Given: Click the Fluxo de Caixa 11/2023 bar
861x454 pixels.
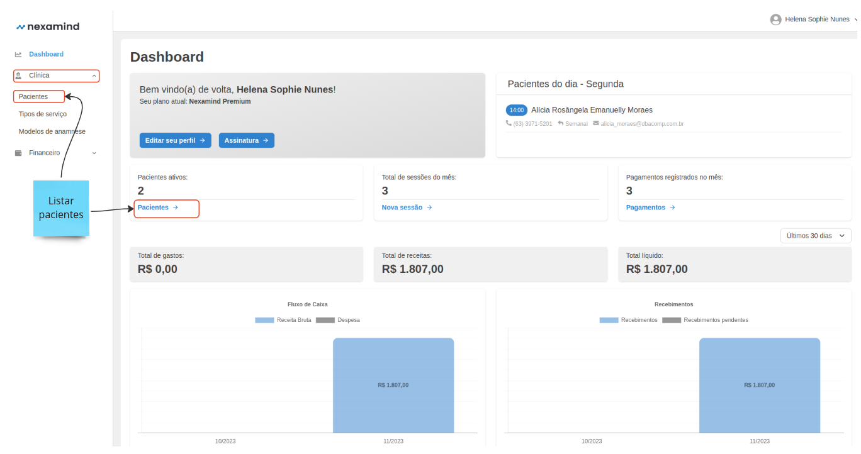Looking at the screenshot, I should tap(393, 385).
